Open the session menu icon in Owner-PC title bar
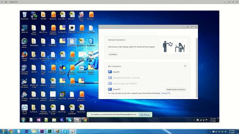This screenshot has height=134, width=239. coord(2,2)
